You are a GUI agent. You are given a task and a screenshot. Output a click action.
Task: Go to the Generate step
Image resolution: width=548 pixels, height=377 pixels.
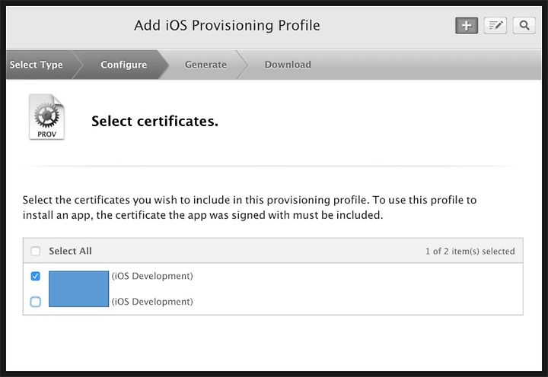point(205,65)
